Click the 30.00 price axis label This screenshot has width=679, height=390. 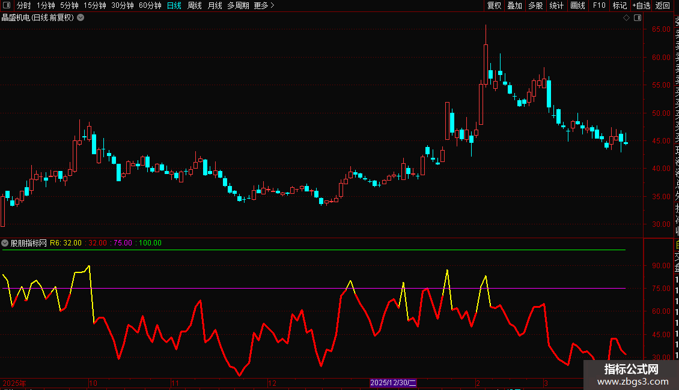[661, 224]
